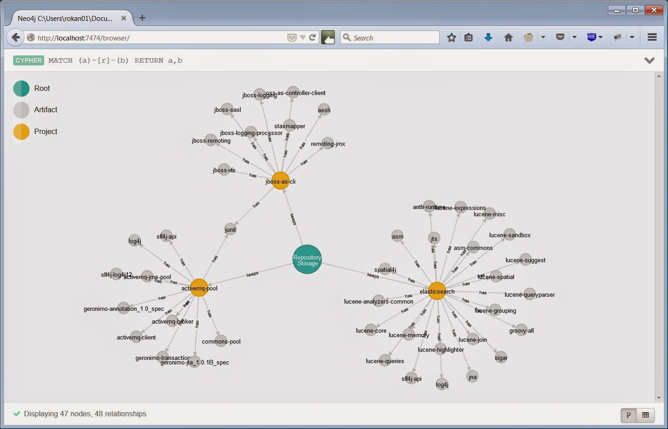Screen dimensions: 668x429
Task: Open the dropdown next to the Greasemonkey icon
Action: point(543,37)
